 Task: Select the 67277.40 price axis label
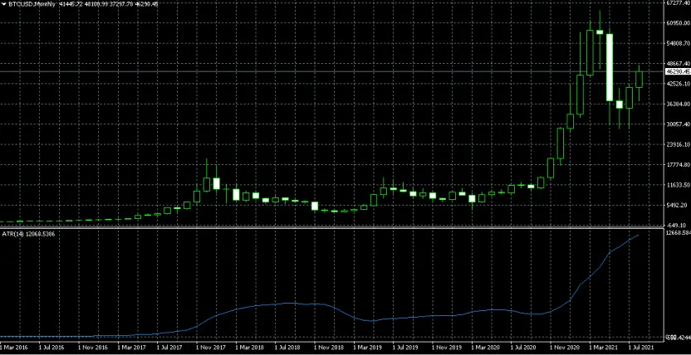(679, 2)
